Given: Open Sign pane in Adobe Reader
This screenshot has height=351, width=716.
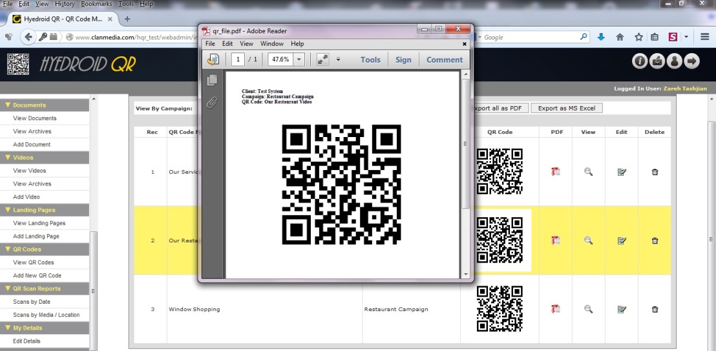Looking at the screenshot, I should pos(403,60).
